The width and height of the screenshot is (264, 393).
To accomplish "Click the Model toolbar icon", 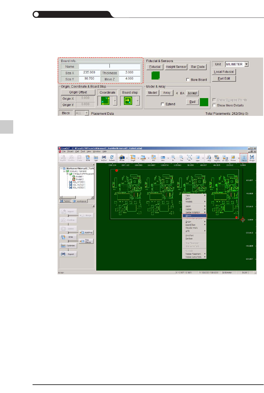I will coord(122,158).
